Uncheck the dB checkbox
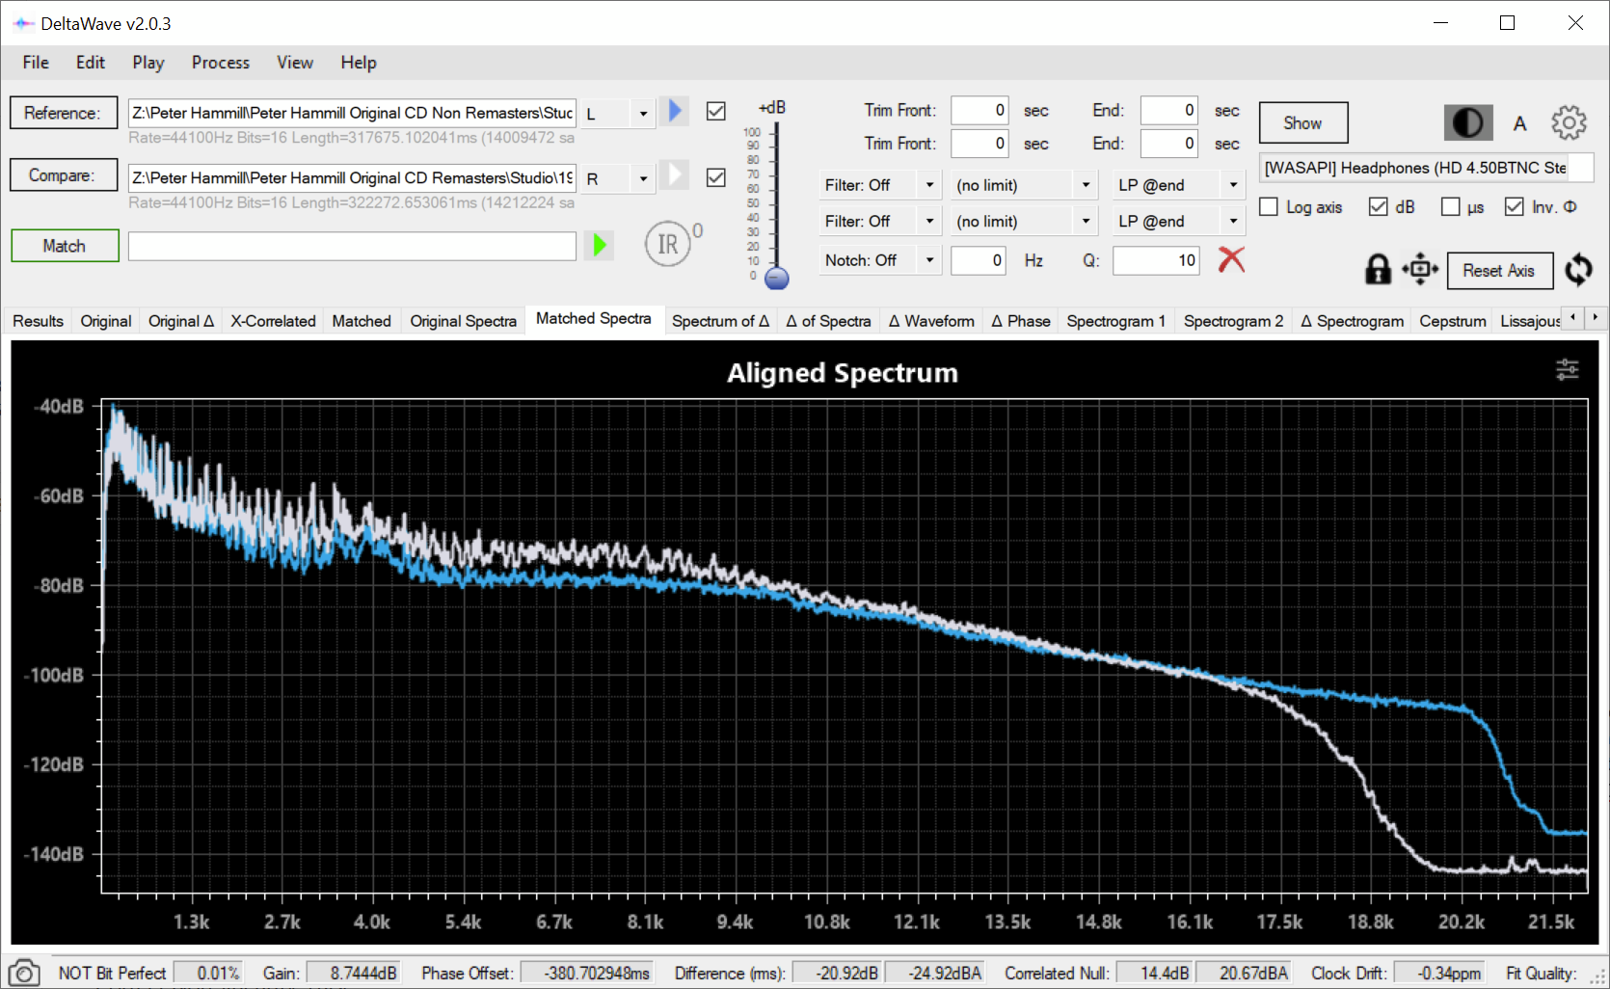 coord(1378,207)
